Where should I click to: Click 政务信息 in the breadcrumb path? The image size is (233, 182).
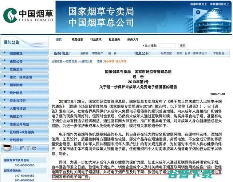[71, 61]
